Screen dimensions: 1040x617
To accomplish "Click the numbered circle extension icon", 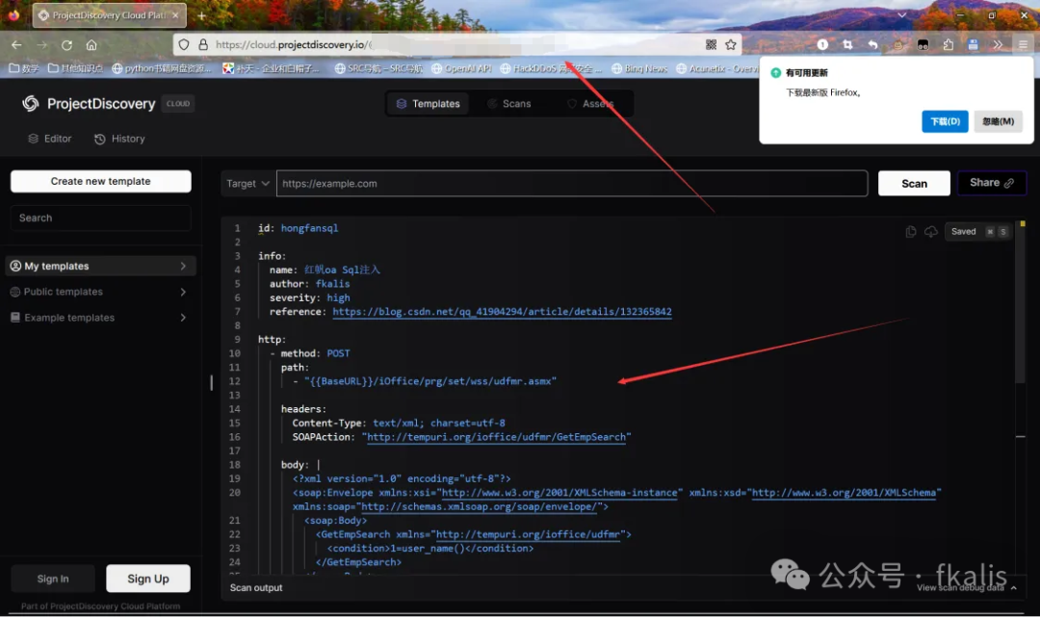I will tap(822, 44).
